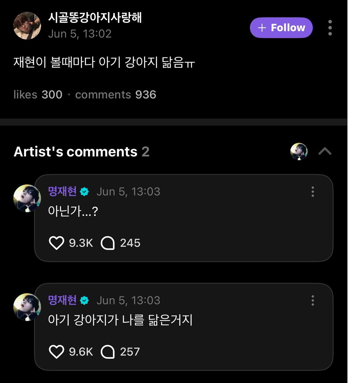Viewport: 348px width, 383px height.
Task: View the post's 936 comments count
Action: point(115,95)
